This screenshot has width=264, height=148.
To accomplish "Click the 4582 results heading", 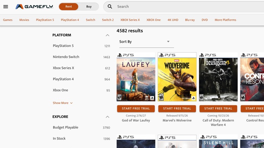I will tap(130, 31).
